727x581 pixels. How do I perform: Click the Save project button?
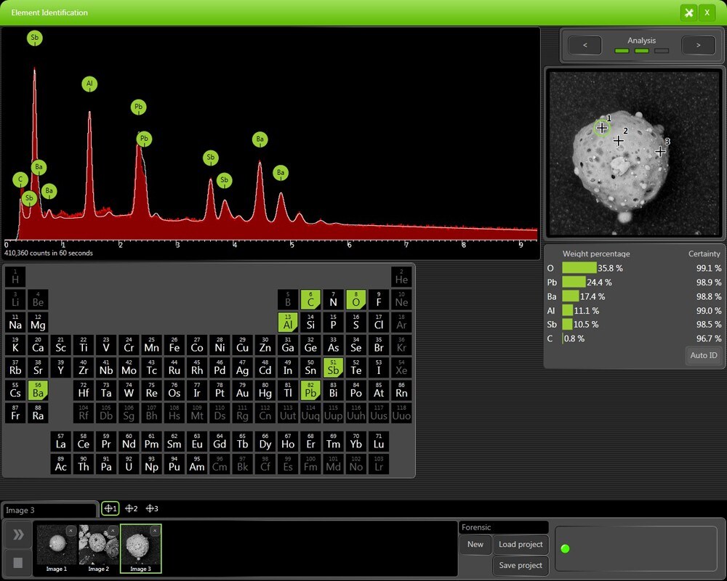[x=521, y=566]
